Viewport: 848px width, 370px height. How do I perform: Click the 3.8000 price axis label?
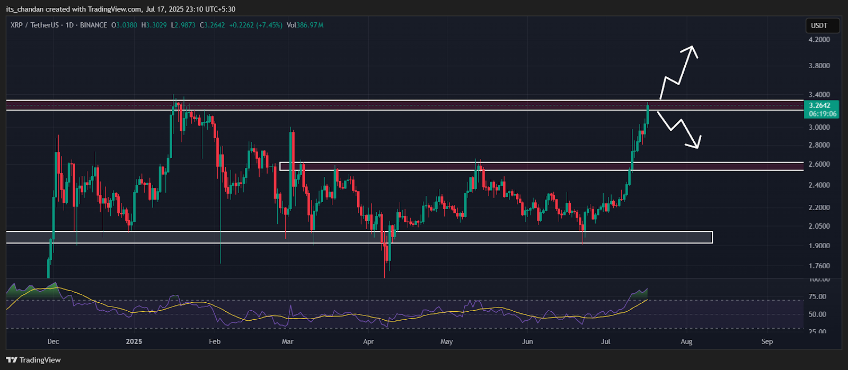[x=819, y=66]
